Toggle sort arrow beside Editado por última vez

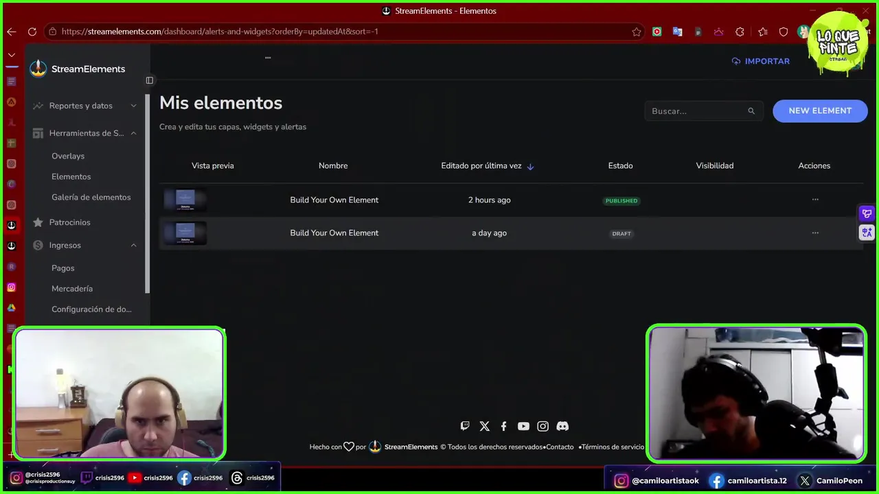(530, 166)
